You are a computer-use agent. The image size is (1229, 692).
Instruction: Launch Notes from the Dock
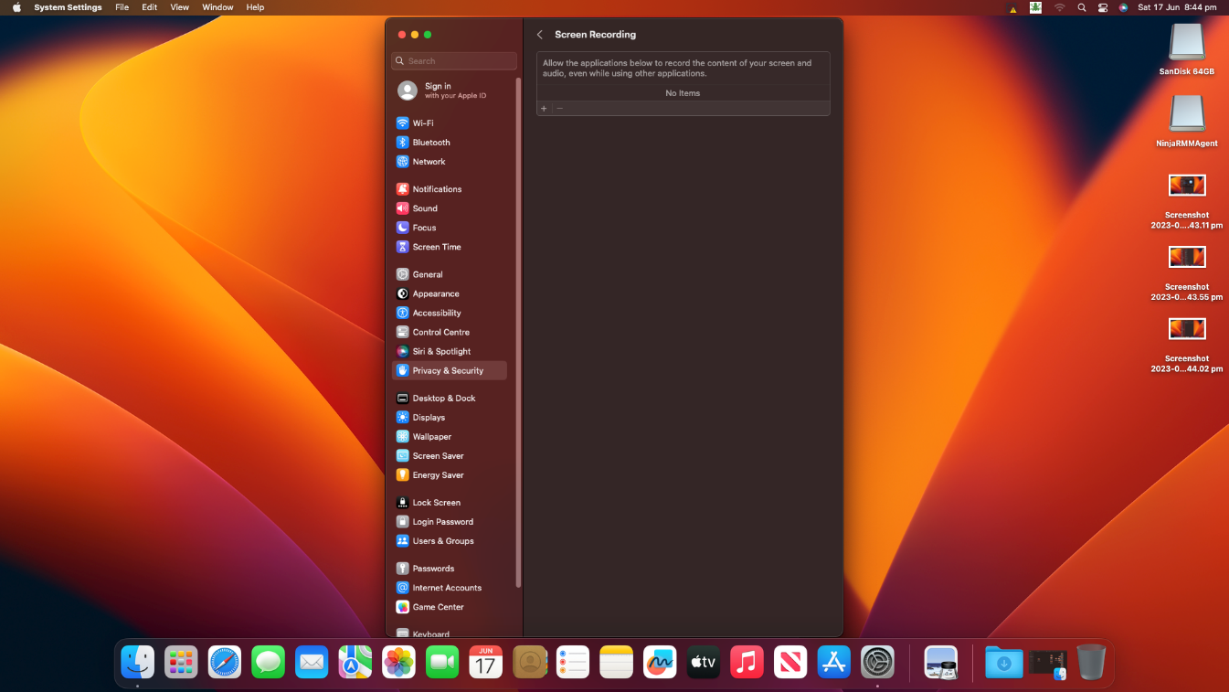click(617, 662)
